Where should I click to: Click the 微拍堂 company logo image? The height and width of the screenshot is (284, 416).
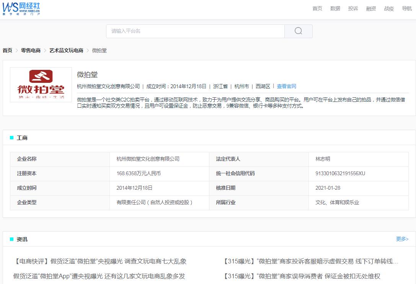tap(41, 84)
